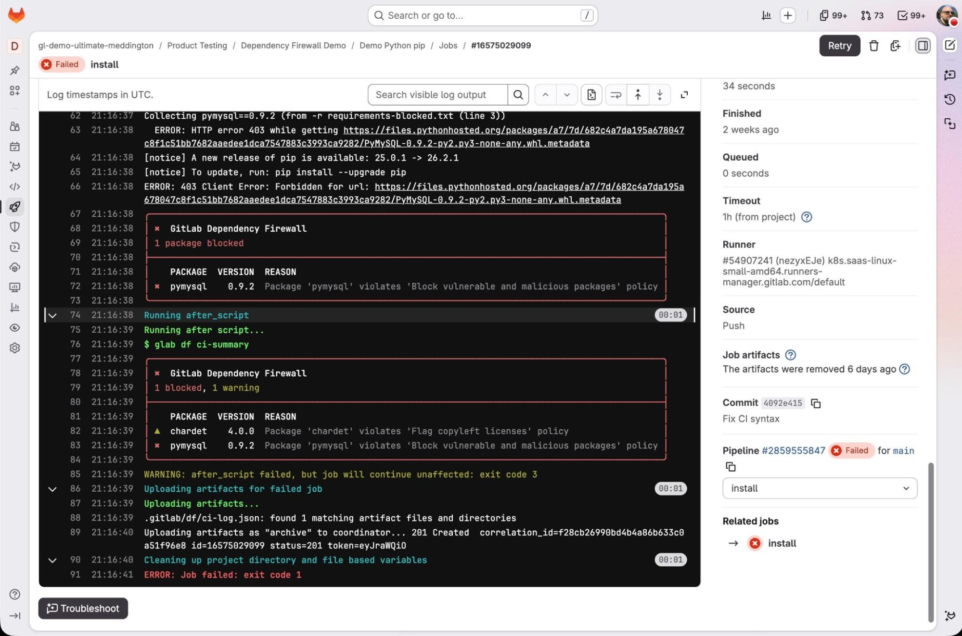Open the Operate sidebar icon
Screen dimensions: 962x636
[14, 267]
